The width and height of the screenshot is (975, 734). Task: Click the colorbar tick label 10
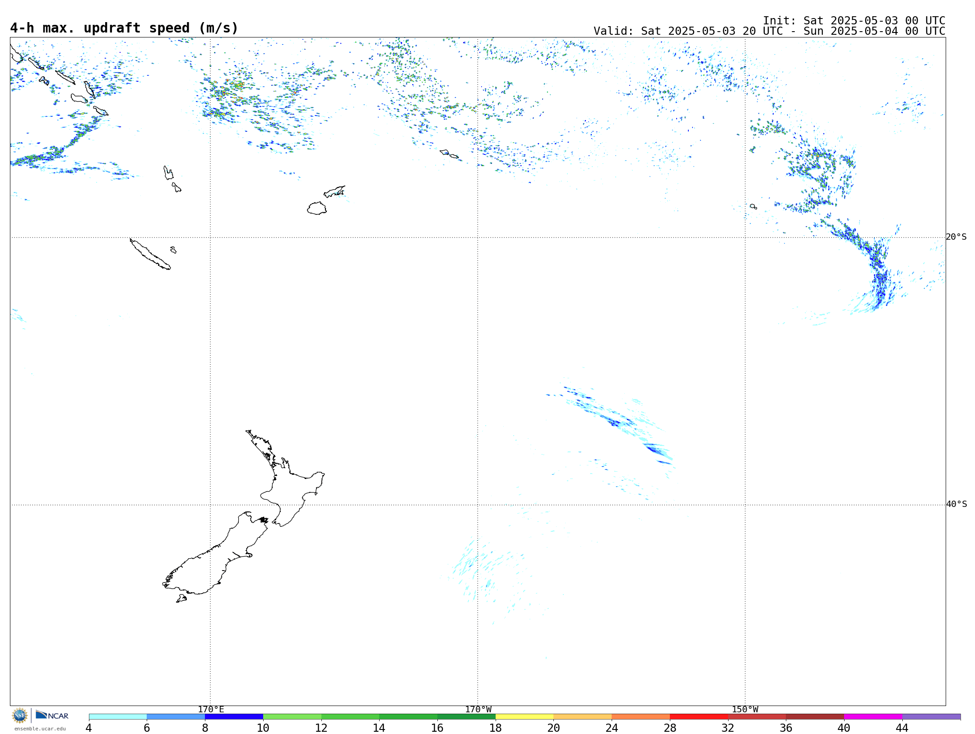[263, 728]
